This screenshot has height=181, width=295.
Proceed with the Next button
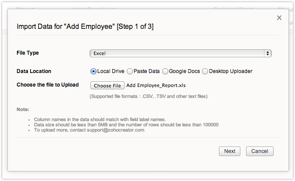229,151
